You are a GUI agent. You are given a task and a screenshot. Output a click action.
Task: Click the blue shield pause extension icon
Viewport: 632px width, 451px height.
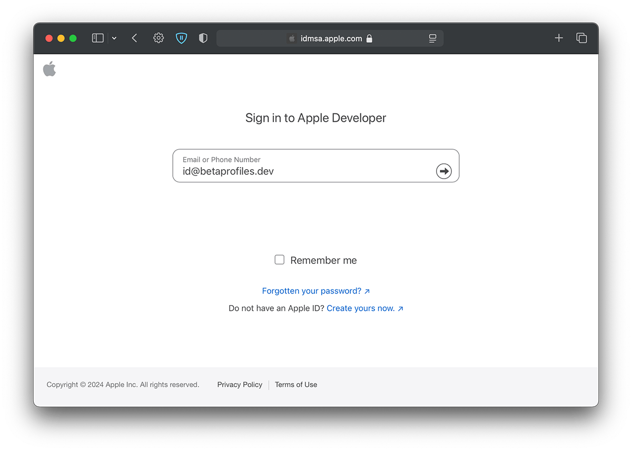pyautogui.click(x=182, y=38)
